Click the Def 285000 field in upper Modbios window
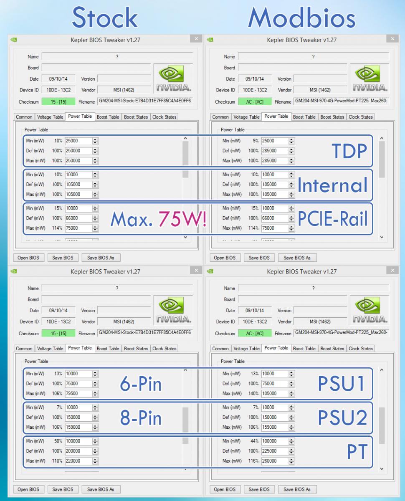The image size is (405, 501). 275,151
